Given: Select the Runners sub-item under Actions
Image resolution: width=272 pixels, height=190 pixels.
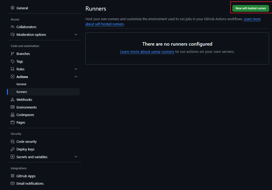Looking at the screenshot, I should (x=44, y=92).
